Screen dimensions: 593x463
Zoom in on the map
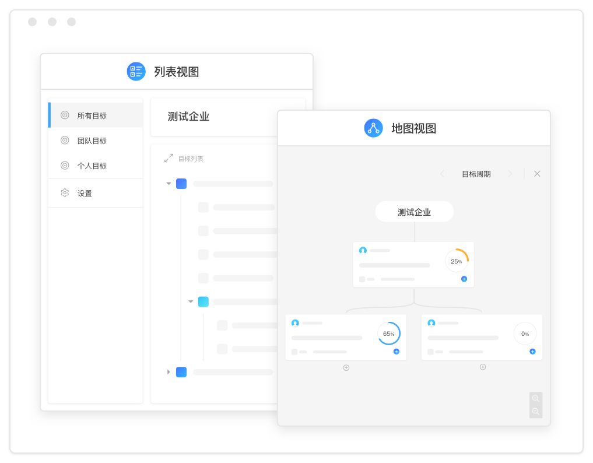pyautogui.click(x=535, y=398)
